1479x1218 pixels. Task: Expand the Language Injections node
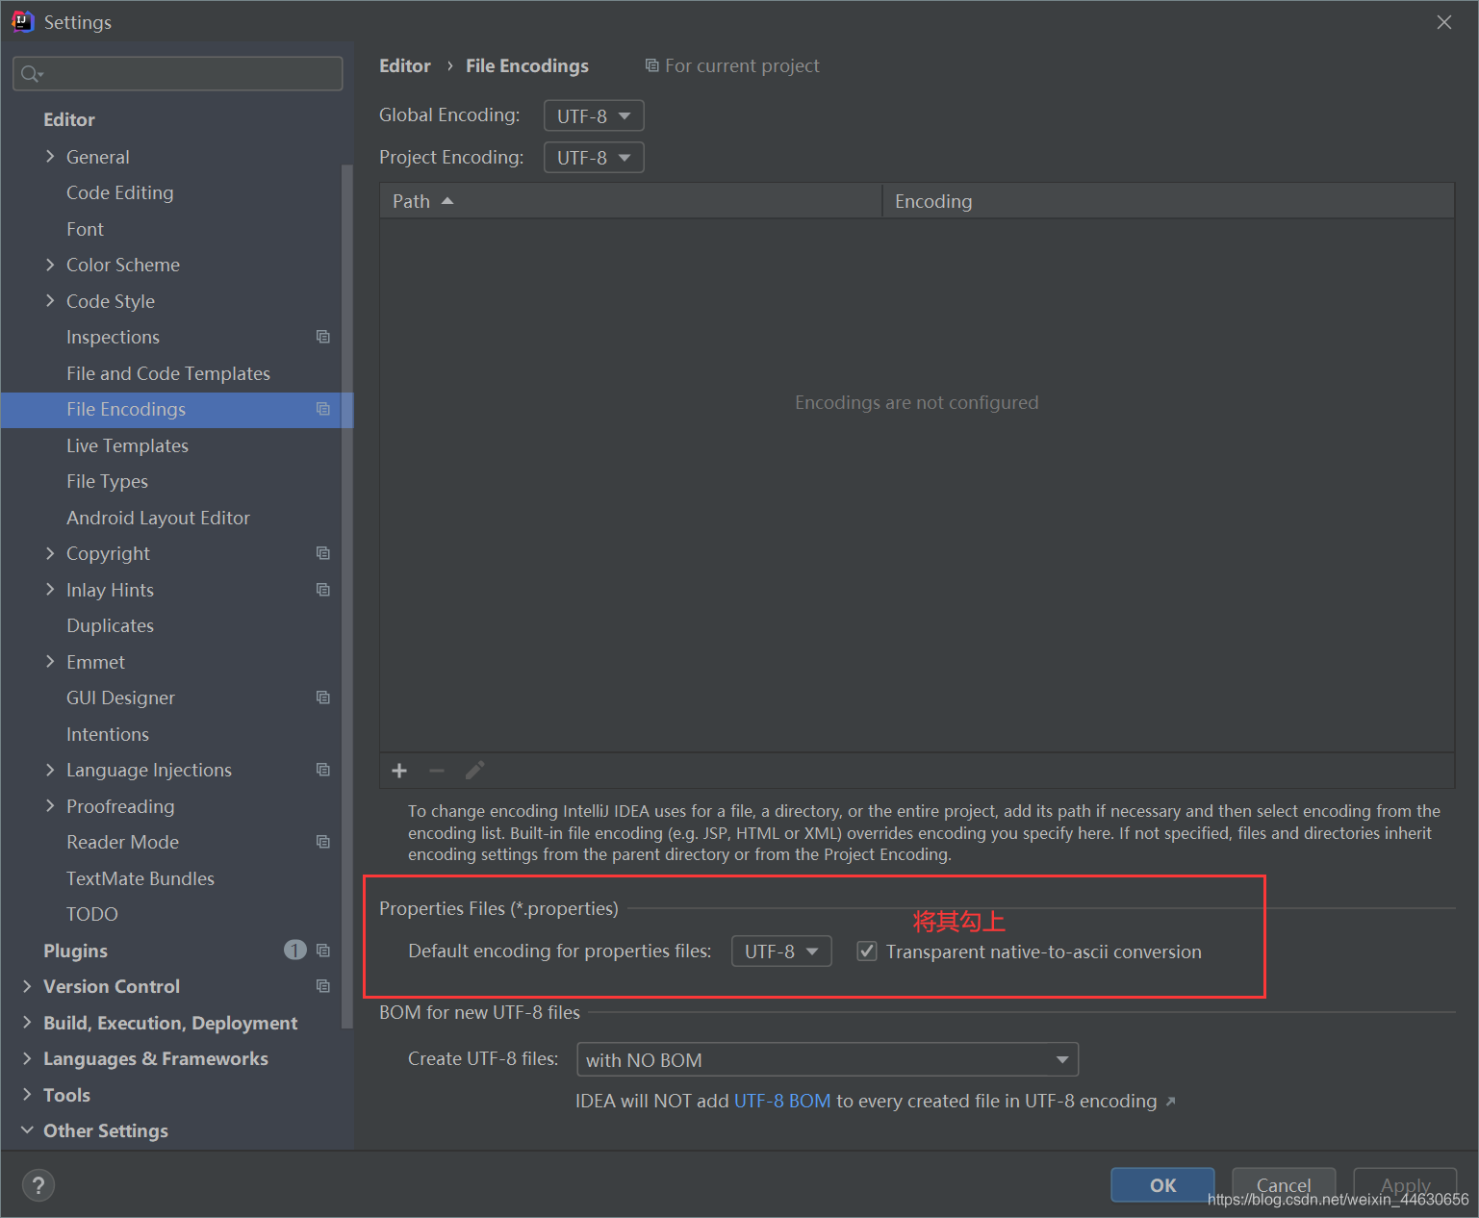[50, 770]
